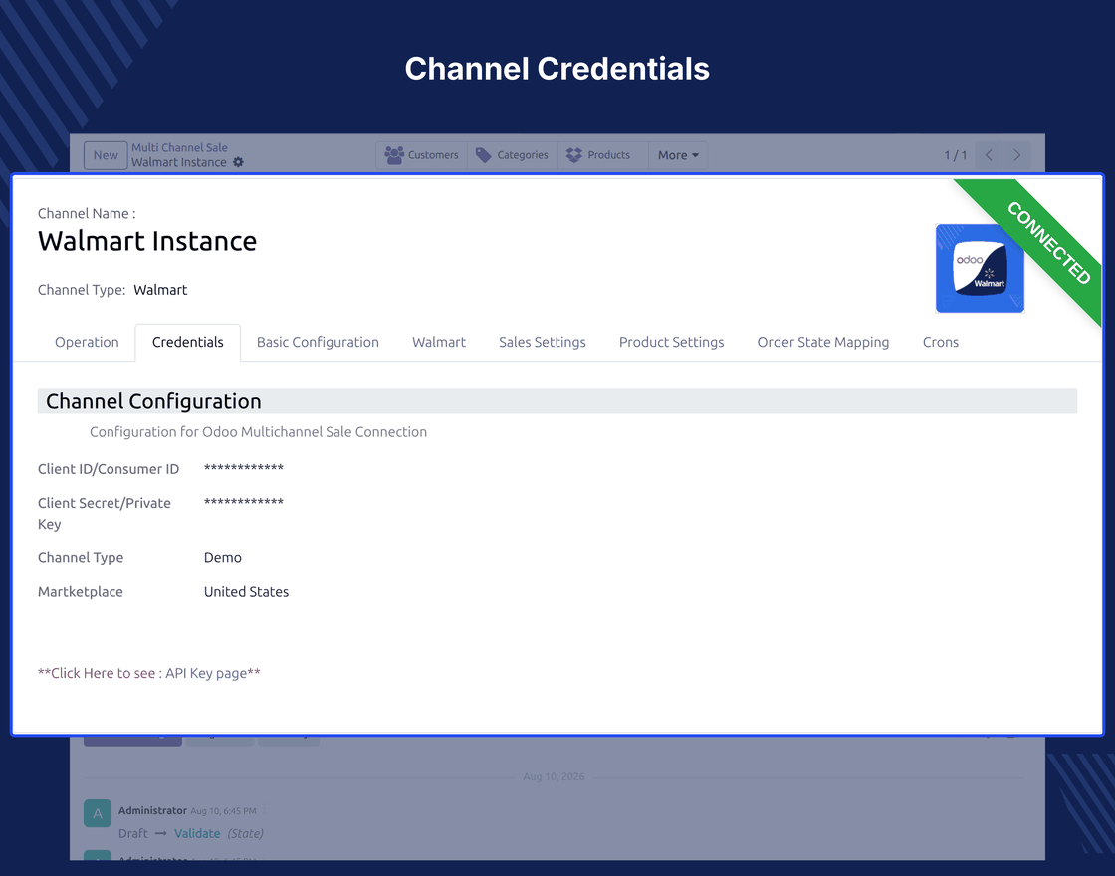Go to previous record arrow

click(x=989, y=155)
